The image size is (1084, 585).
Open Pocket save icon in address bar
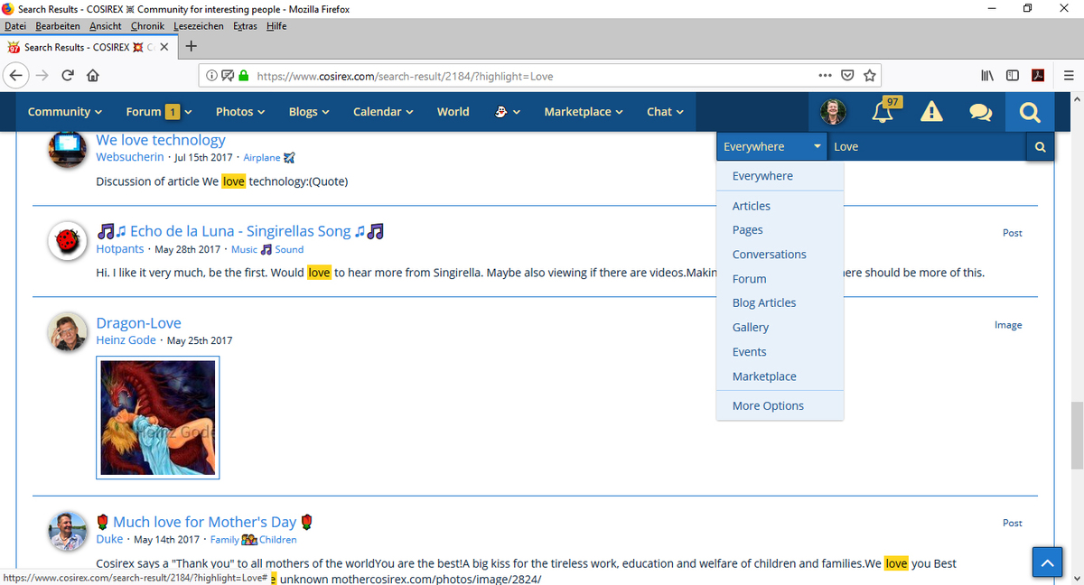point(847,76)
